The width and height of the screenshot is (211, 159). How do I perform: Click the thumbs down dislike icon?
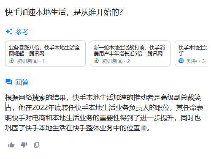click(24, 145)
